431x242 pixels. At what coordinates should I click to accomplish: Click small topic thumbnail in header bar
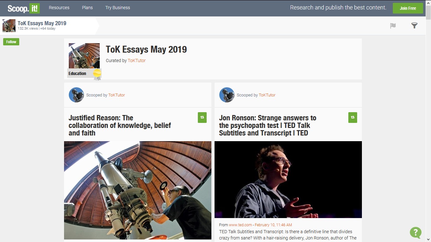pos(9,26)
